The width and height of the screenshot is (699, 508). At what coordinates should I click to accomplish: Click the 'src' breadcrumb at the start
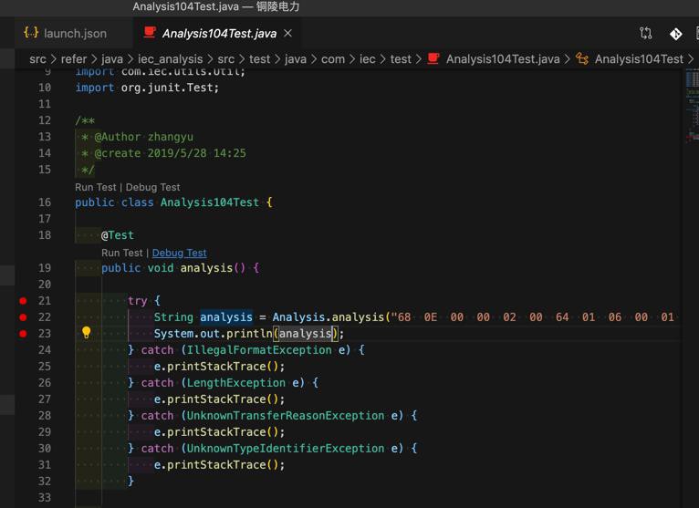click(38, 59)
